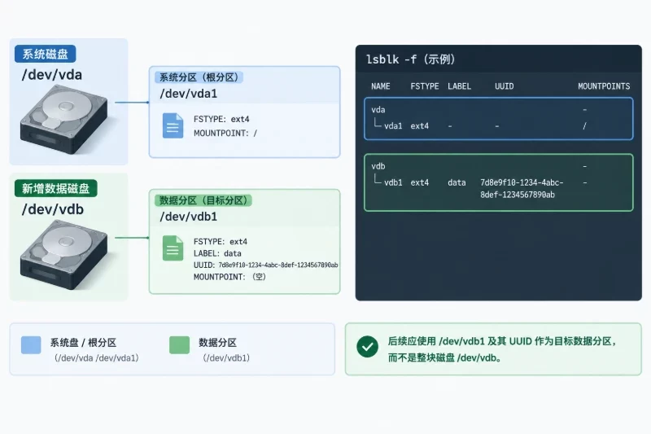Click the 系统盘 / 根分区 legend label
The height and width of the screenshot is (434, 651).
tap(84, 343)
